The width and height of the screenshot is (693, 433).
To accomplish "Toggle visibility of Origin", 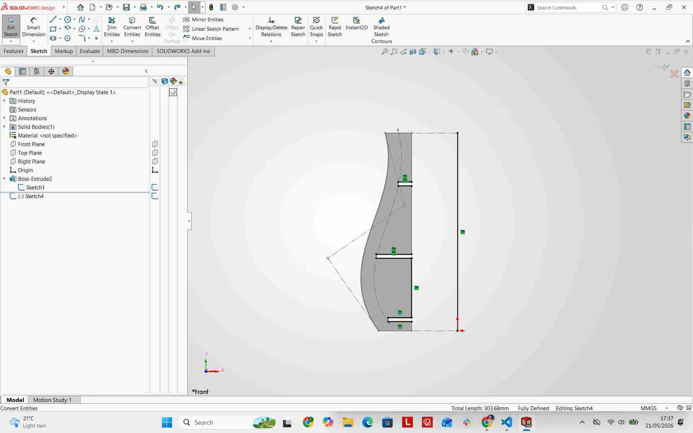I will pos(155,170).
